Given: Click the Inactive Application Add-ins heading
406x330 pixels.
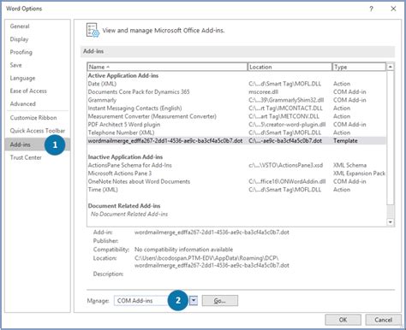Looking at the screenshot, I should tap(125, 157).
